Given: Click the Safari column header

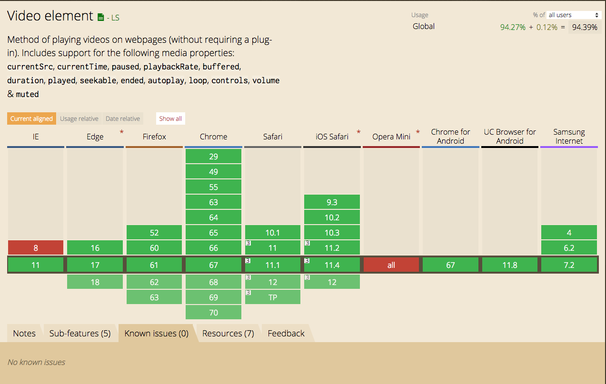Looking at the screenshot, I should point(273,137).
